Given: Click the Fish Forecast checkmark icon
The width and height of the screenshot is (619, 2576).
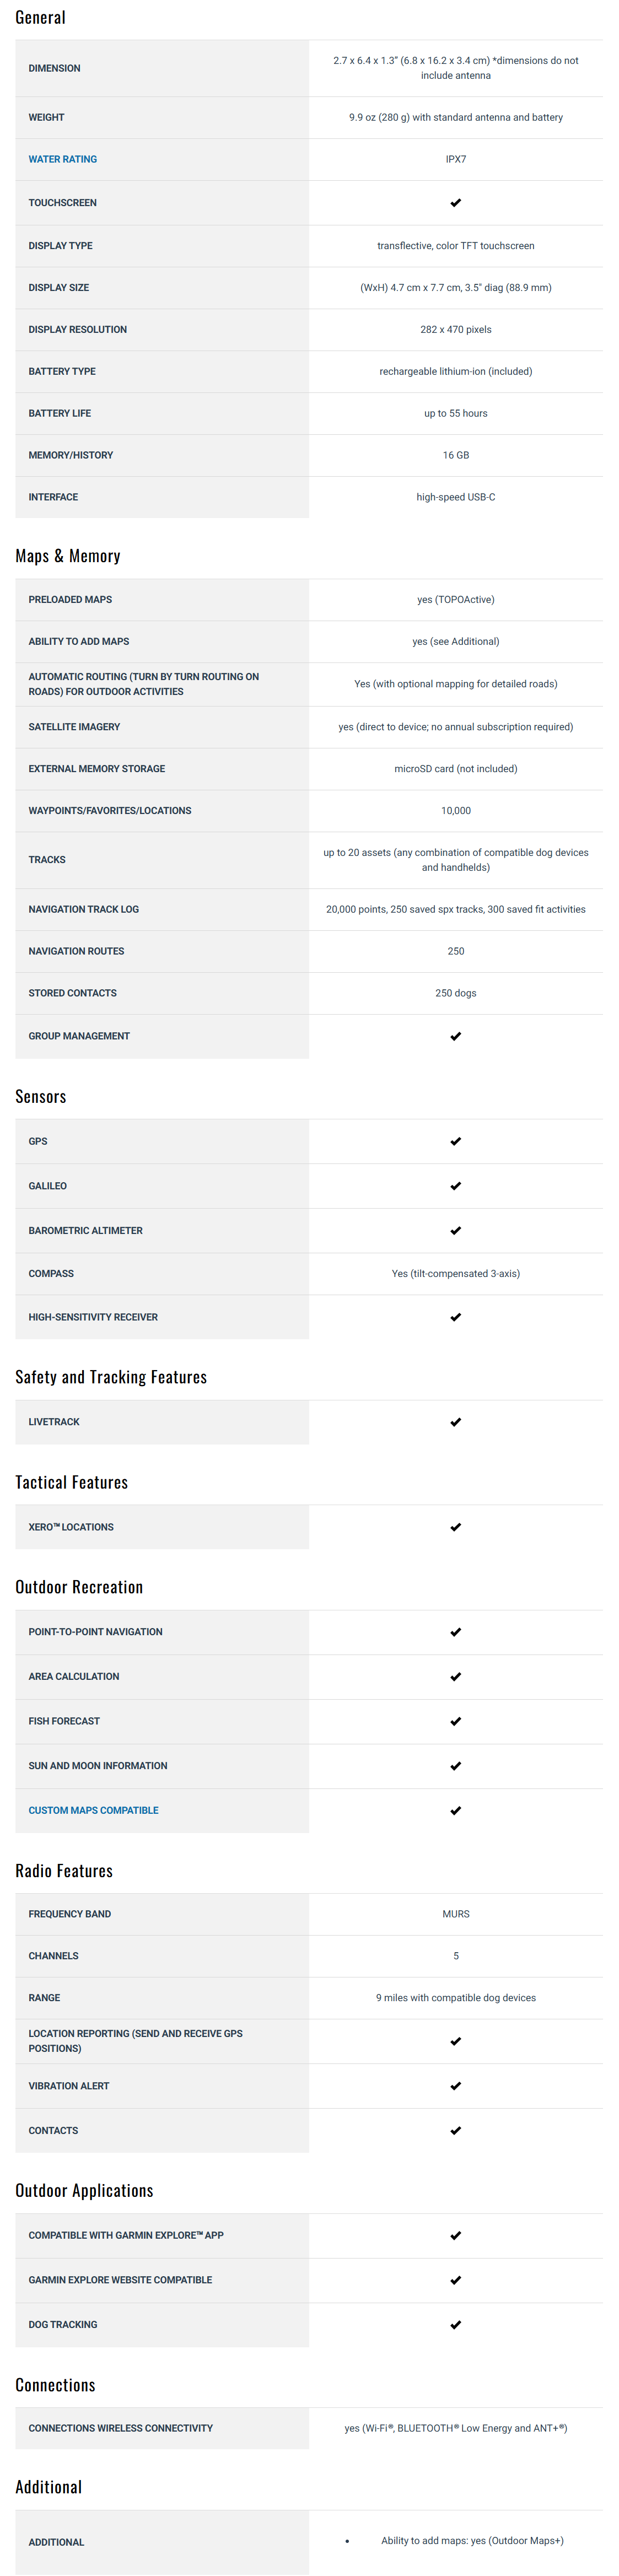Looking at the screenshot, I should (x=455, y=1721).
